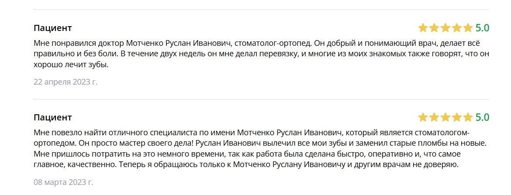Click the date 08 марта 2023 г.
The image size is (511, 195).
(x=63, y=182)
